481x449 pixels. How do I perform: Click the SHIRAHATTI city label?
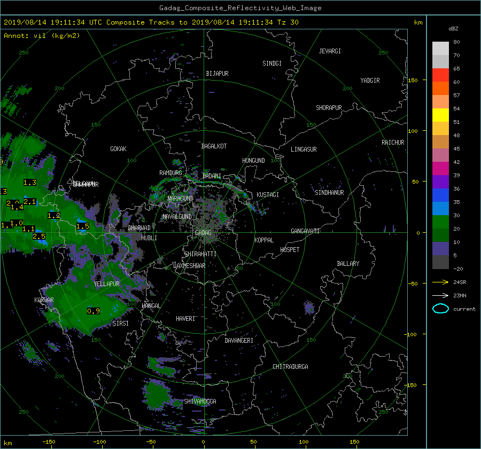200,254
